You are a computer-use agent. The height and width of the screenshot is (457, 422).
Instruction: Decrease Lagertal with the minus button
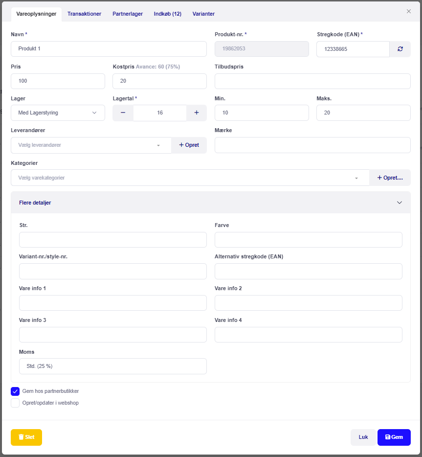coord(123,113)
